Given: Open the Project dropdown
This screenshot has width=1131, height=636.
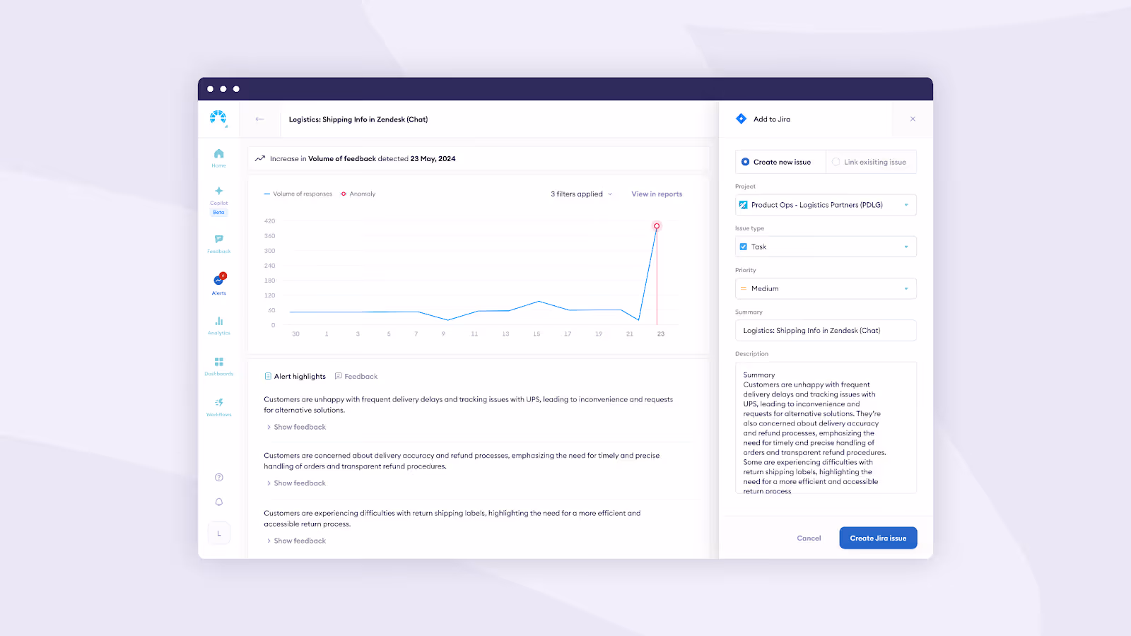Looking at the screenshot, I should tap(826, 205).
